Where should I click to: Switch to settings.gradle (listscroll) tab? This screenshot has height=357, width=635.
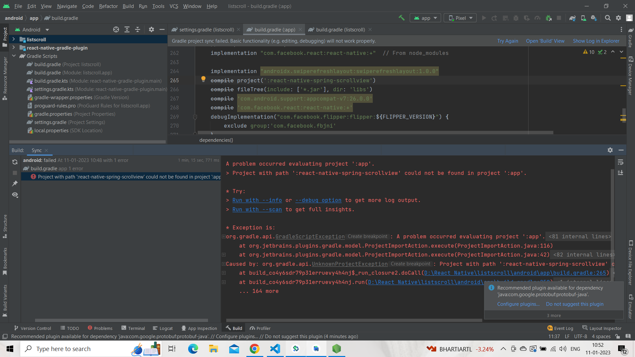pyautogui.click(x=206, y=29)
